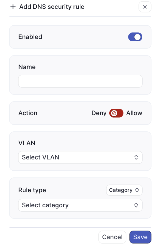163x248 pixels.
Task: Click the deny symbol inside Action toggle
Action: click(114, 113)
